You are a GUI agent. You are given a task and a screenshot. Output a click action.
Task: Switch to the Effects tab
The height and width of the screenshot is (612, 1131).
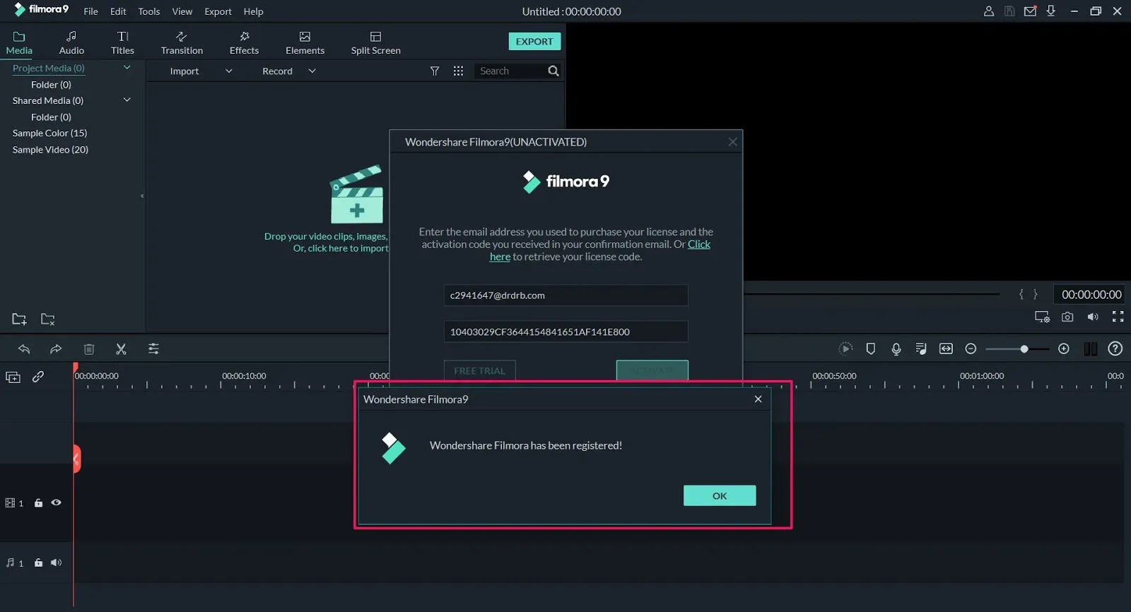tap(244, 42)
